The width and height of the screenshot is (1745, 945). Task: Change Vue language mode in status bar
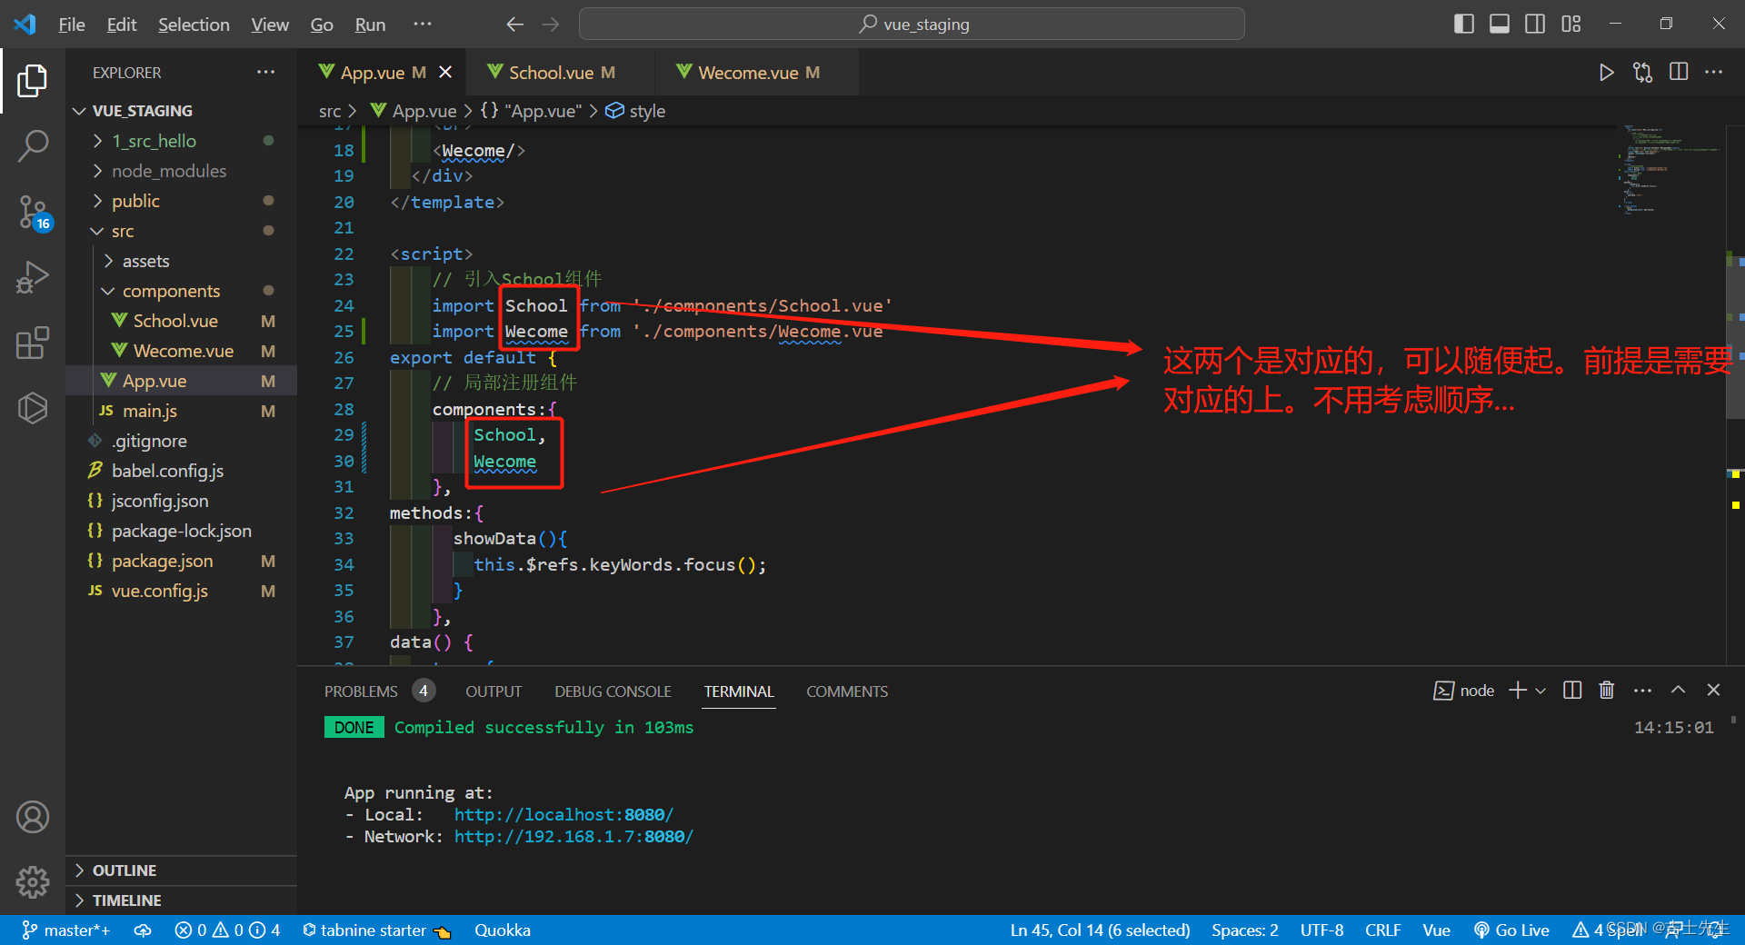(x=1436, y=930)
